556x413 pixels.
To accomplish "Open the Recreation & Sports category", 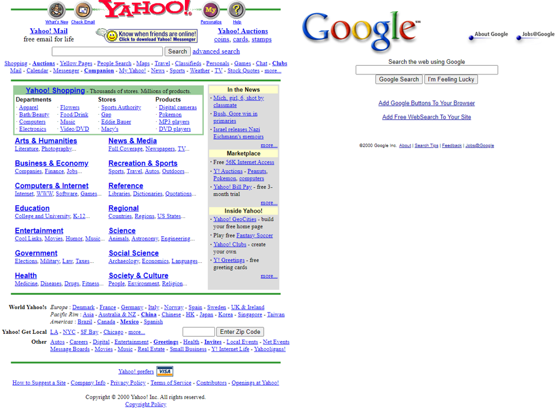I will 143,164.
